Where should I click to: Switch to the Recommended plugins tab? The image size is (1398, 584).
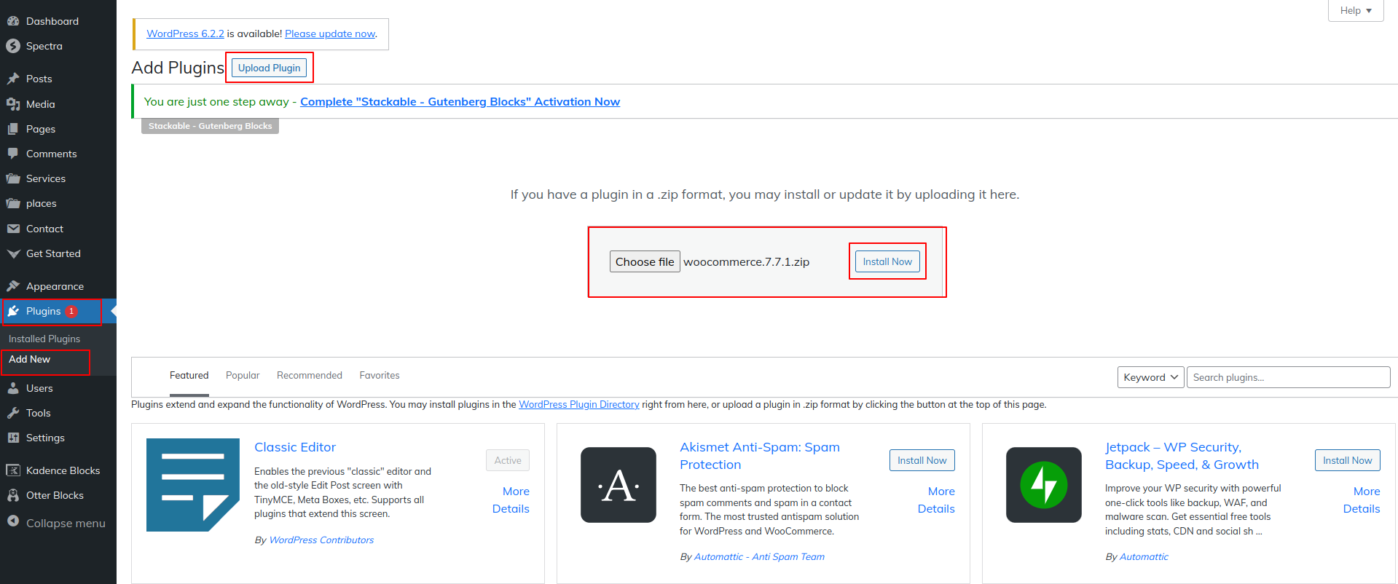309,376
